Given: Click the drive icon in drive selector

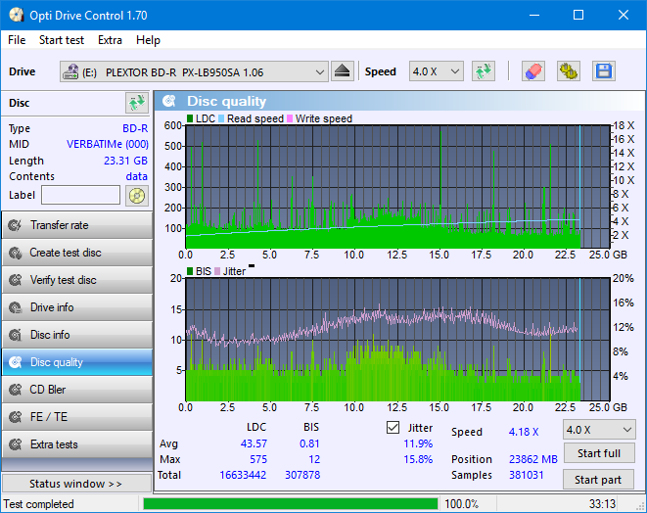Looking at the screenshot, I should click(x=70, y=71).
